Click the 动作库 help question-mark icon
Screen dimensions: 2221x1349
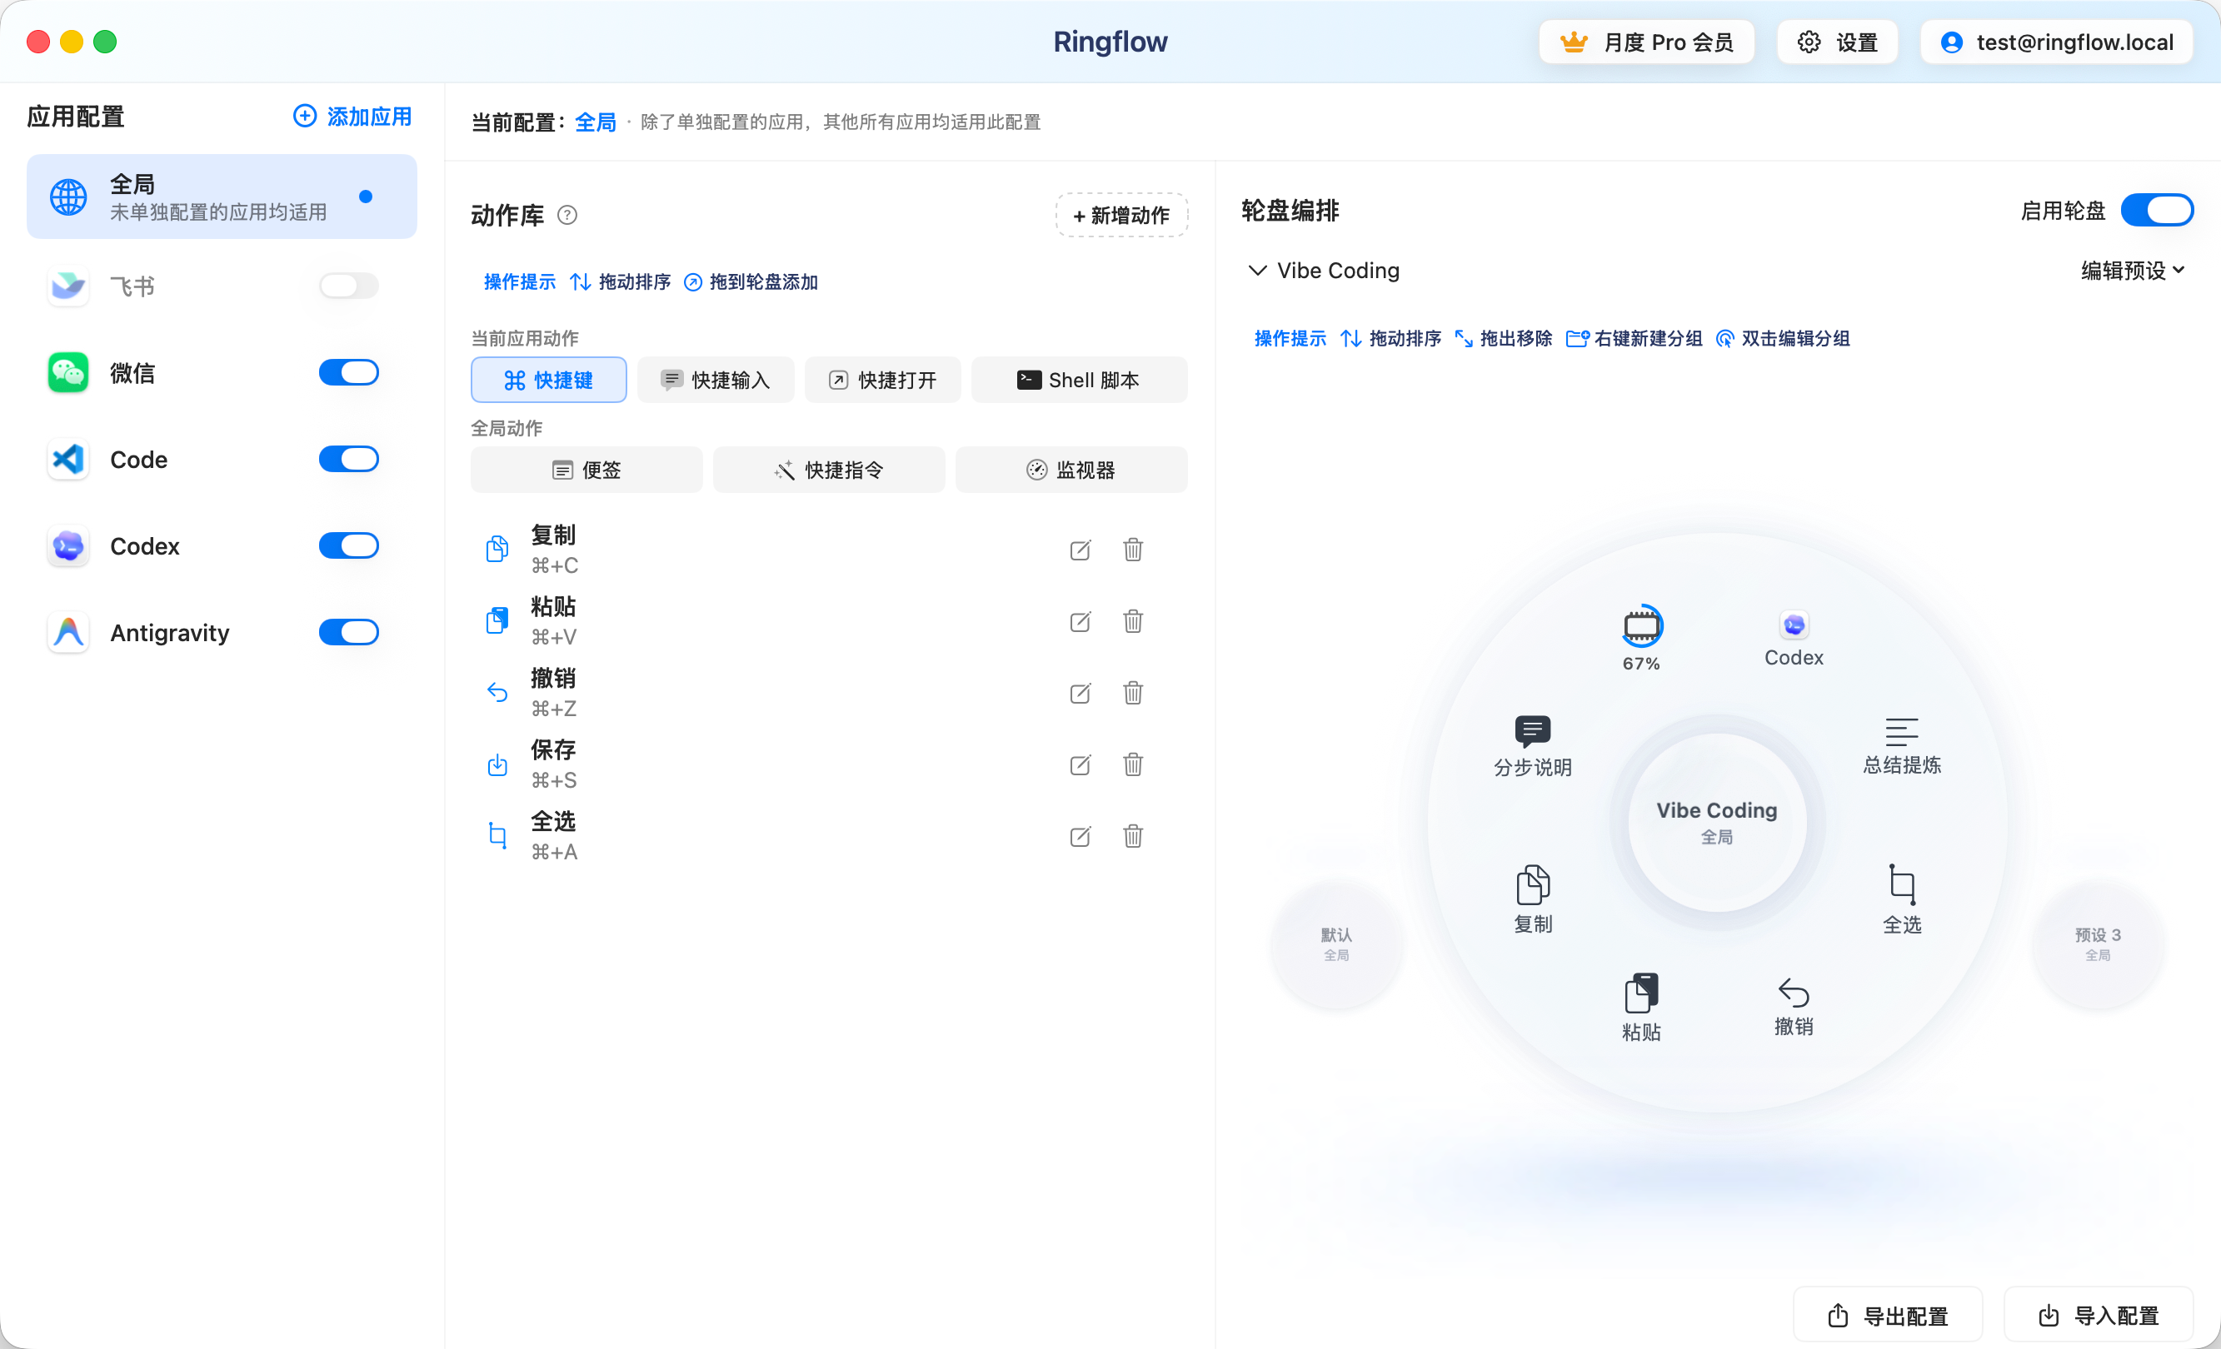point(567,216)
